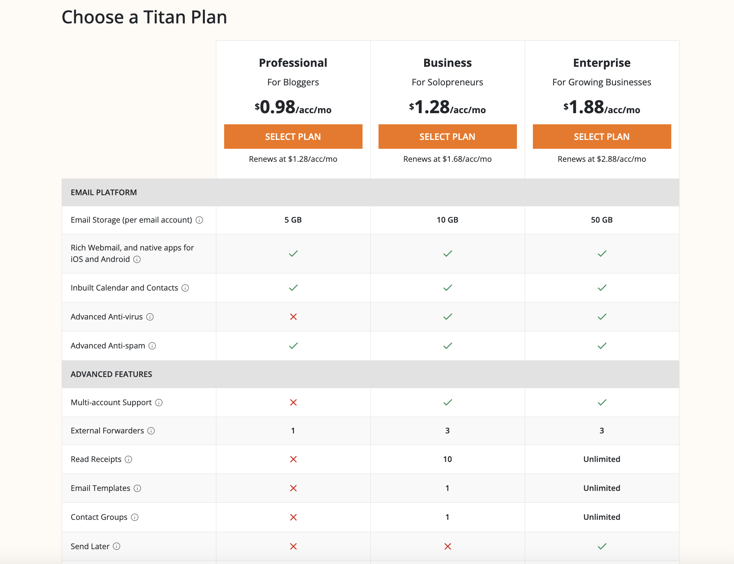Click the '5 GB' storage cell
The image size is (734, 564).
click(293, 220)
